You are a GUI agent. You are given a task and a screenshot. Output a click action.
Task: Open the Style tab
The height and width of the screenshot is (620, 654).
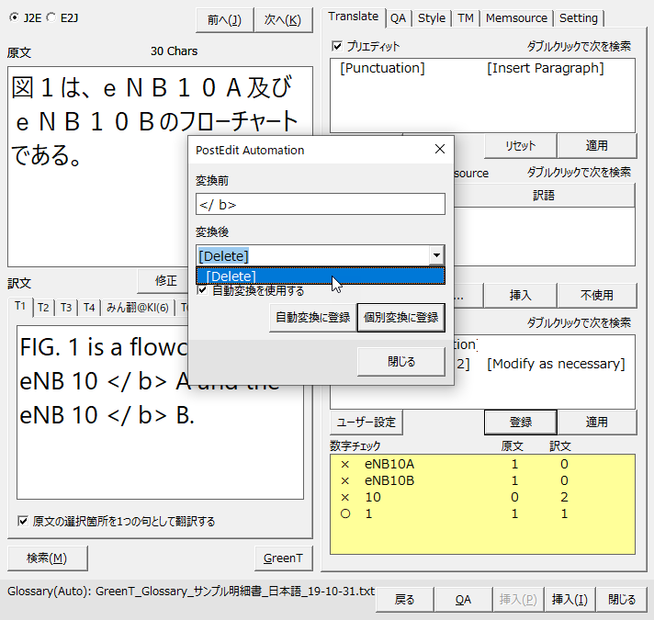(x=432, y=17)
